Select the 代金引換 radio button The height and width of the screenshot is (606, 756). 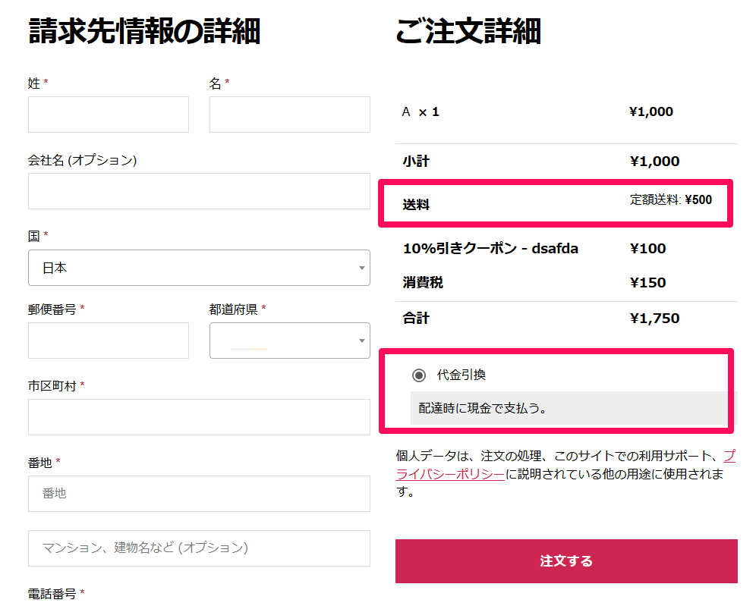click(419, 375)
